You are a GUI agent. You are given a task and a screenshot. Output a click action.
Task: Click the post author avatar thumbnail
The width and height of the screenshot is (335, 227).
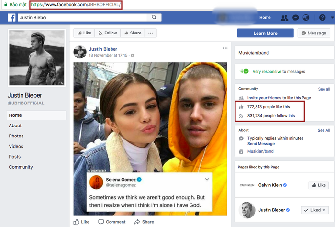coord(80,52)
